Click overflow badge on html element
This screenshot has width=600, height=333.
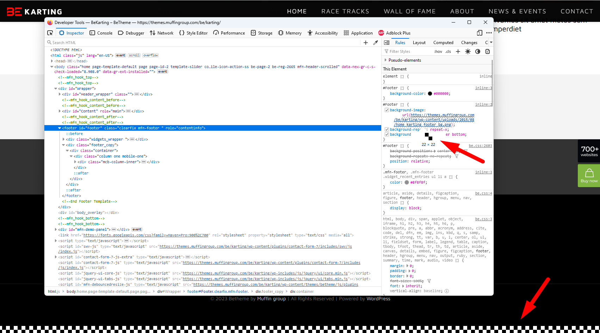click(150, 55)
